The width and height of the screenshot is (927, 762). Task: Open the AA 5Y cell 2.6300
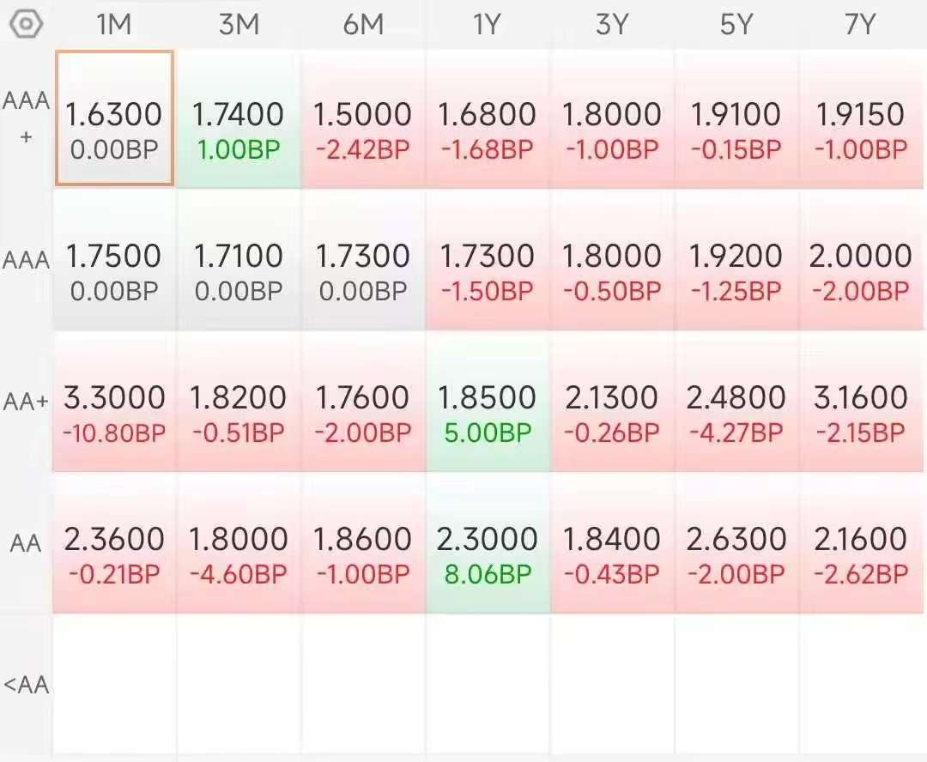click(x=736, y=544)
